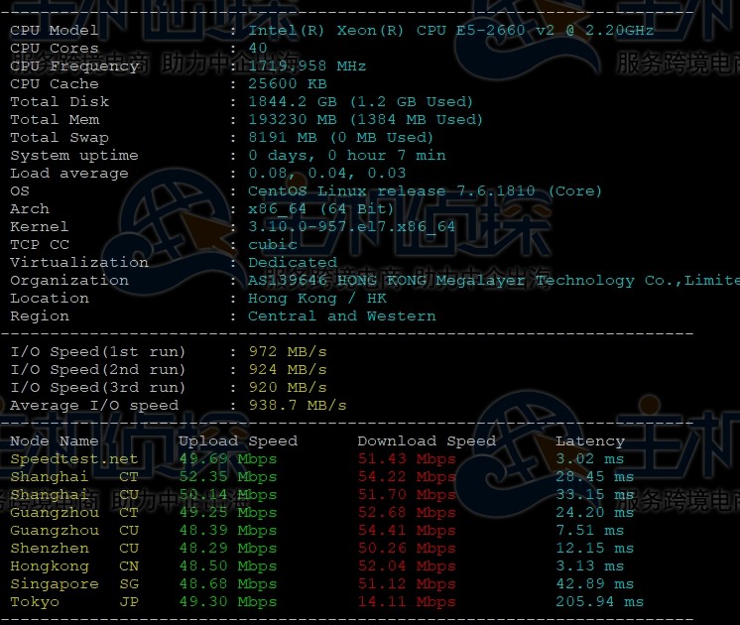Click the Singapore SG upload speed 48.68
The height and width of the screenshot is (625, 740).
(228, 584)
